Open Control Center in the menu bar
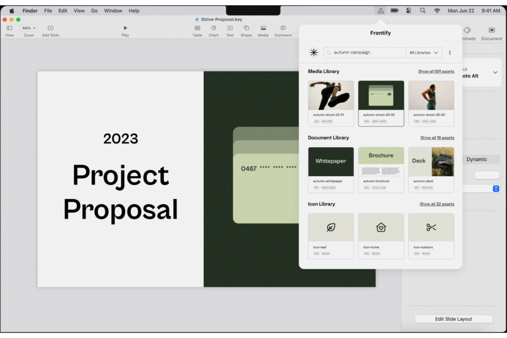Image resolution: width=507 pixels, height=338 pixels. [409, 11]
